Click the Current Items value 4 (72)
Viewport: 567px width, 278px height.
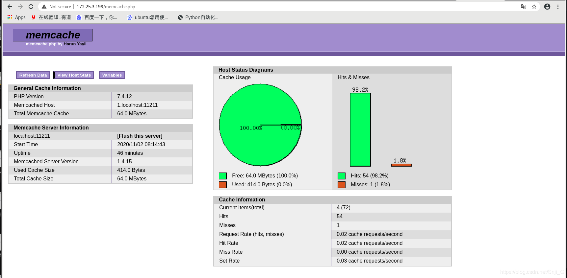click(x=344, y=208)
